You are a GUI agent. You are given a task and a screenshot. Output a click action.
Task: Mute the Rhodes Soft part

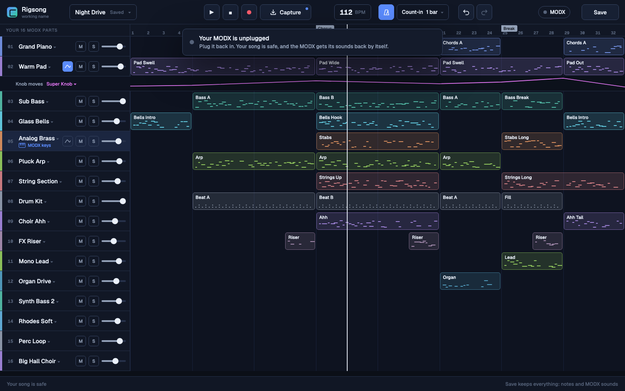81,321
